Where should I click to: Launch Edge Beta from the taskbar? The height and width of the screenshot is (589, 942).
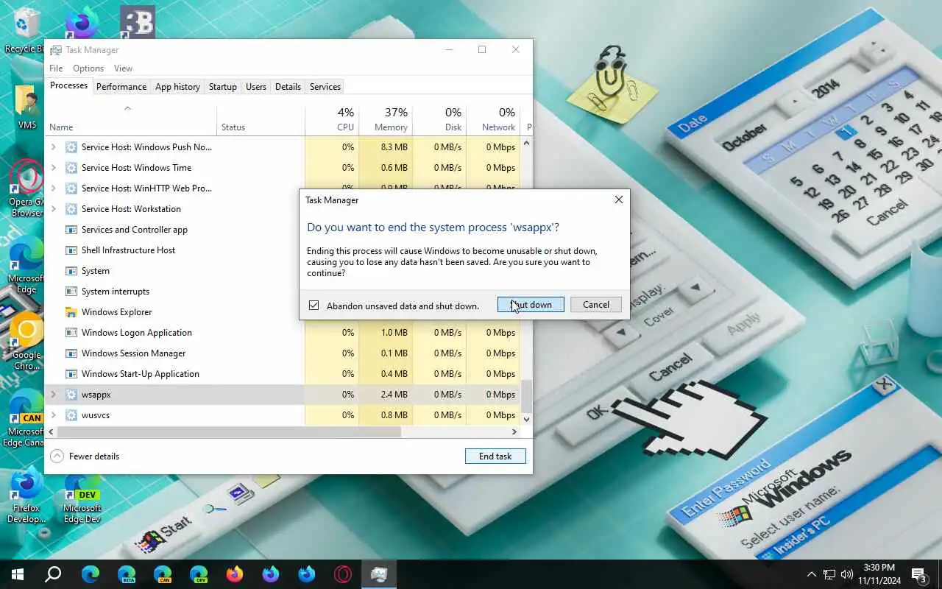(x=127, y=574)
